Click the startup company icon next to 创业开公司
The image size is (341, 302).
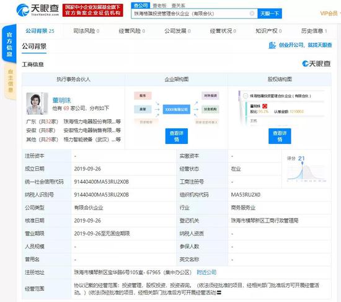point(272,45)
